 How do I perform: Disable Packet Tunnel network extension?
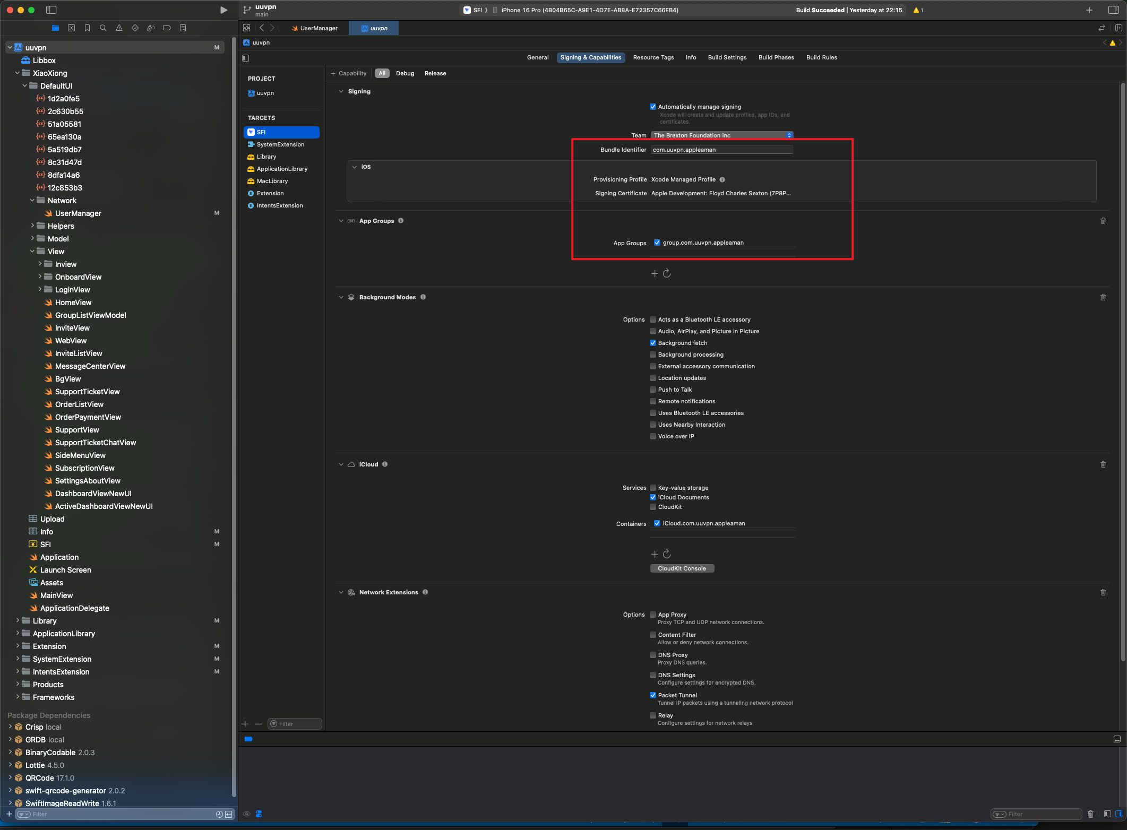653,695
